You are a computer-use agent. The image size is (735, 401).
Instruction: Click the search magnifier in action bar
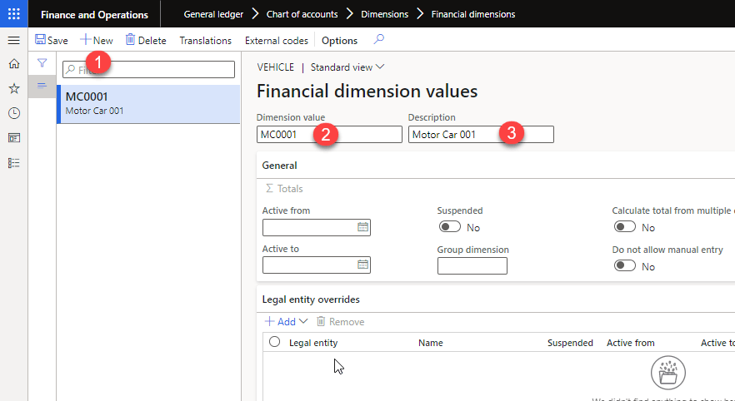[379, 40]
